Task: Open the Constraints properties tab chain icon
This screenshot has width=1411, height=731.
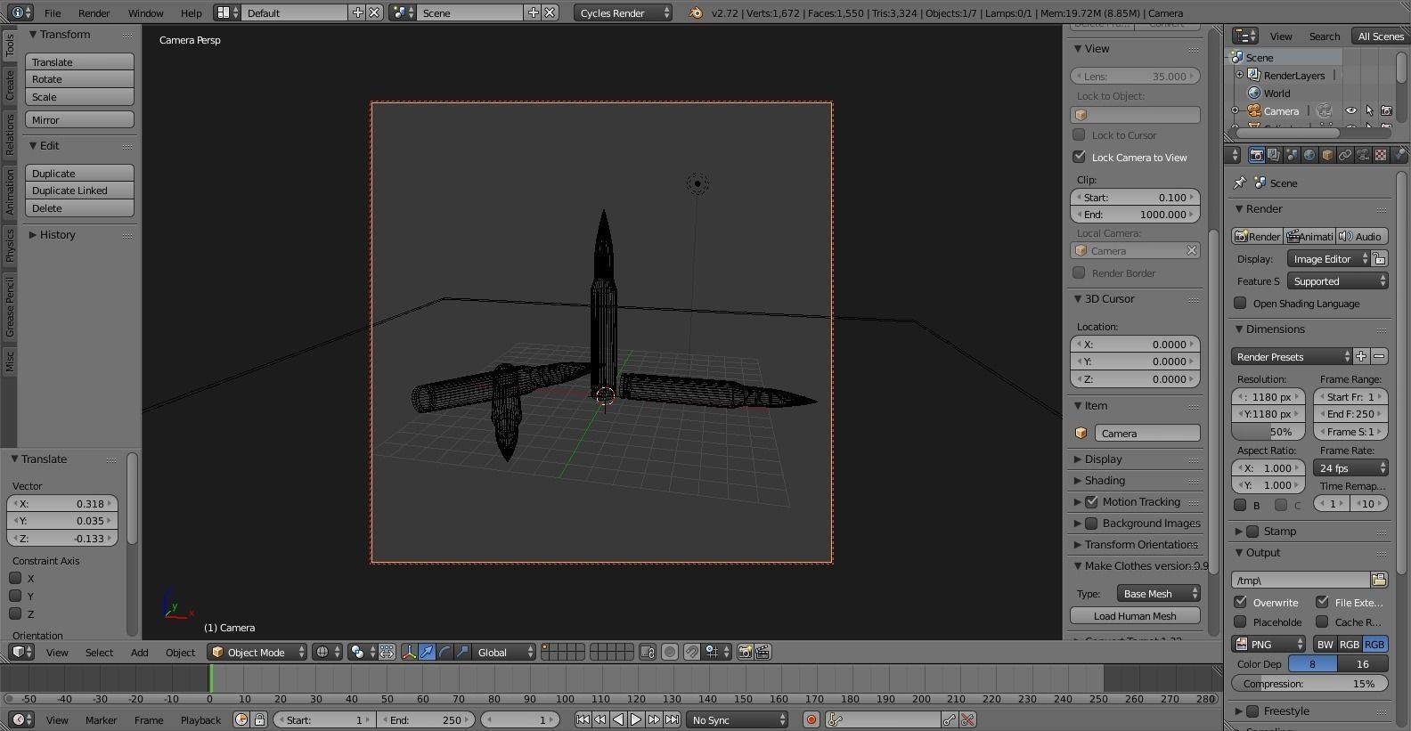Action: 1345,155
